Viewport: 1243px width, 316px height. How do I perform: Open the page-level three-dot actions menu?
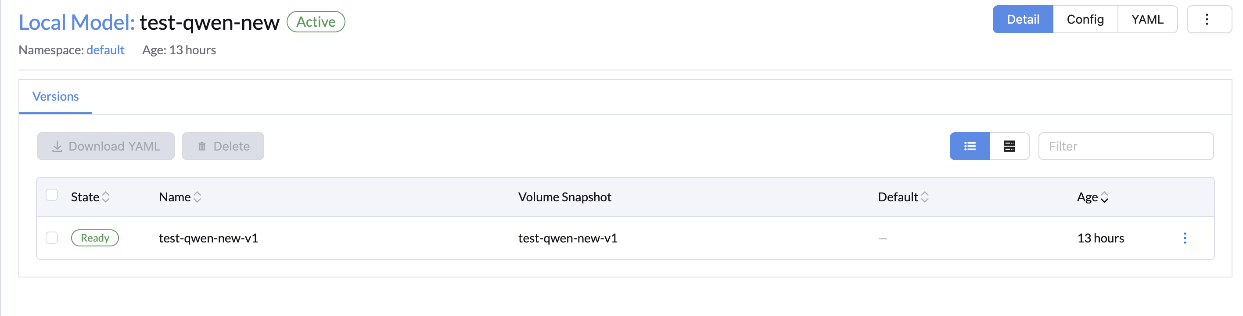click(1208, 19)
